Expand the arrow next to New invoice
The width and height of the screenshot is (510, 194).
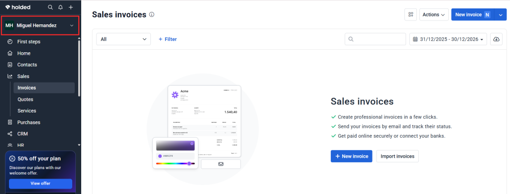click(x=501, y=14)
